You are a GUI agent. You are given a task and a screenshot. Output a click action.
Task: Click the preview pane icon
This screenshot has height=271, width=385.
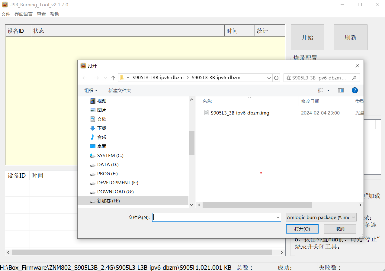341,90
